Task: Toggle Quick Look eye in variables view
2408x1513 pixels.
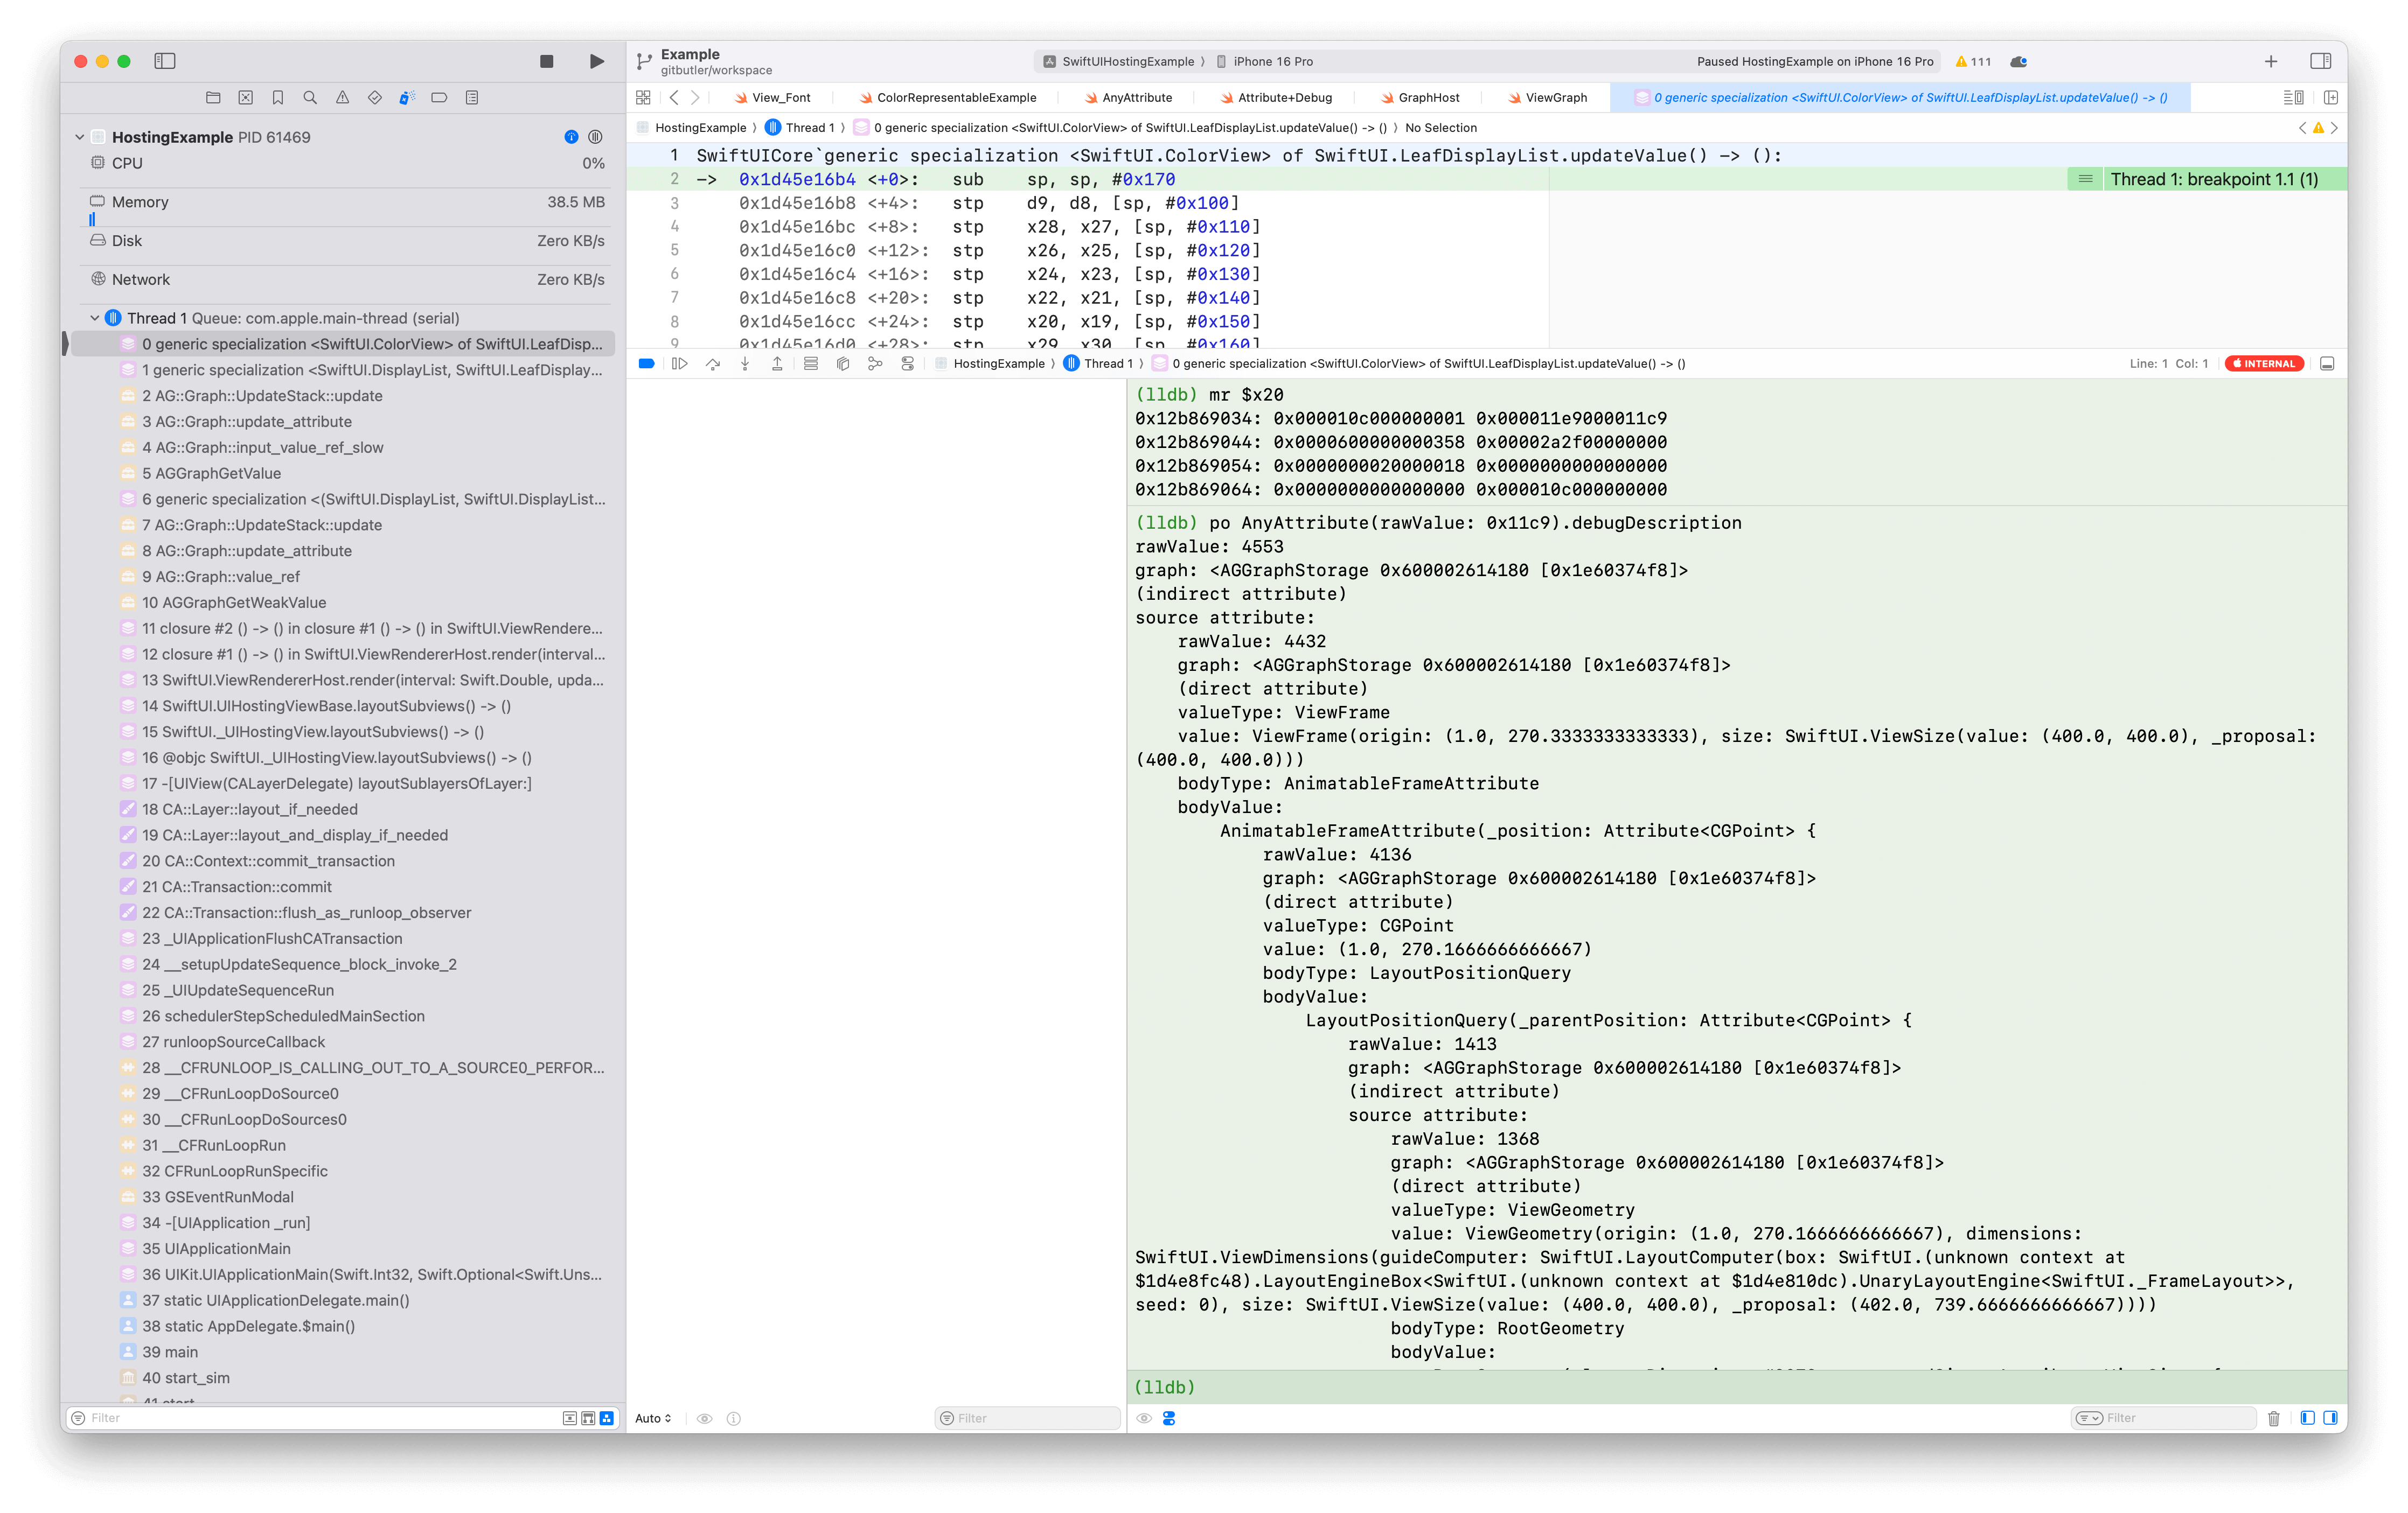Action: (x=704, y=1418)
